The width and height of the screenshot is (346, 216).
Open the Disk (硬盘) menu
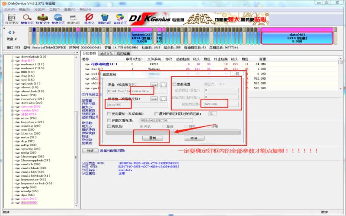click(25, 10)
